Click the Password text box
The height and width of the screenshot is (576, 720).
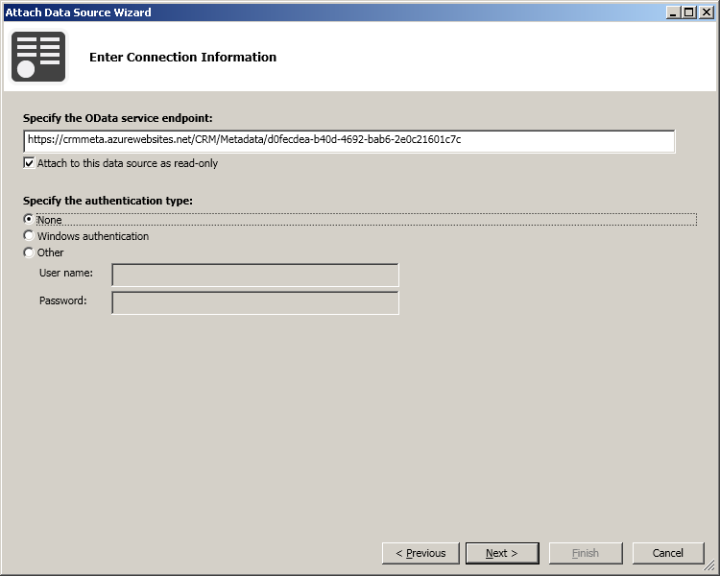pos(255,302)
